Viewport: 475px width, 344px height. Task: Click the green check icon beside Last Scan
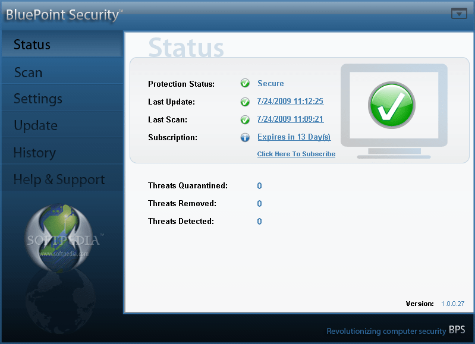[x=245, y=120]
